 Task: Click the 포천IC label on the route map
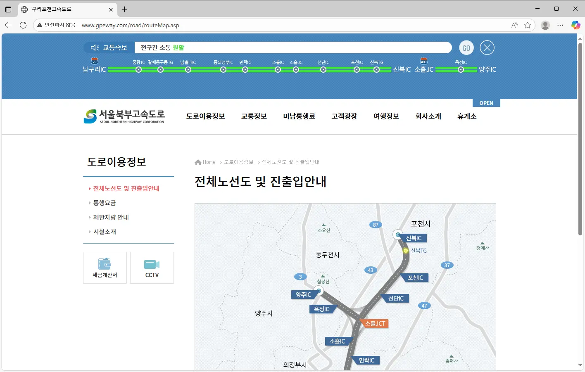[x=415, y=277]
